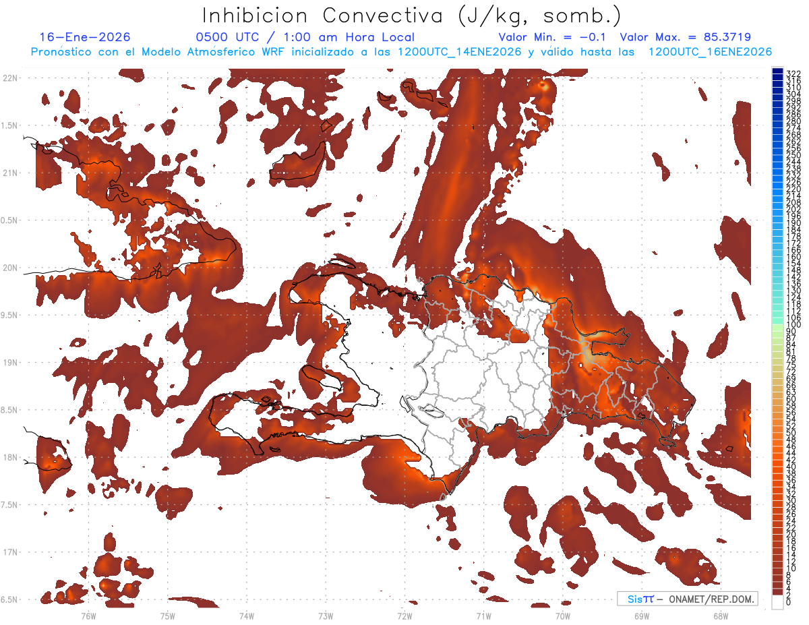
Task: Click the 'Valor Min. = -0.1' text
Action: [552, 37]
